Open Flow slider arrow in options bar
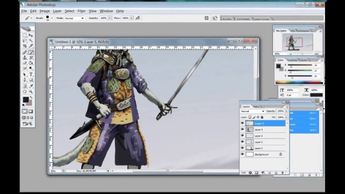The image size is (345, 194). click(132, 18)
